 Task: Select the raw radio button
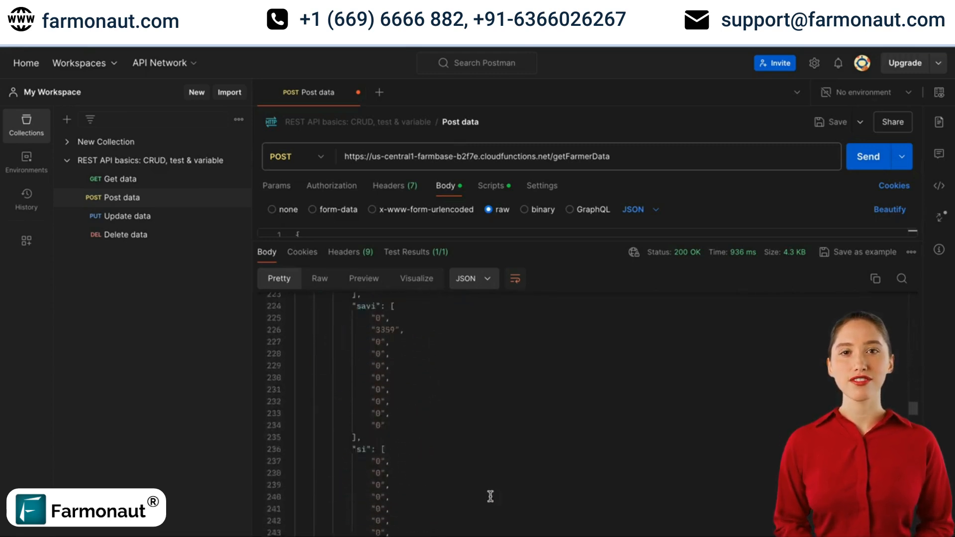pyautogui.click(x=488, y=209)
